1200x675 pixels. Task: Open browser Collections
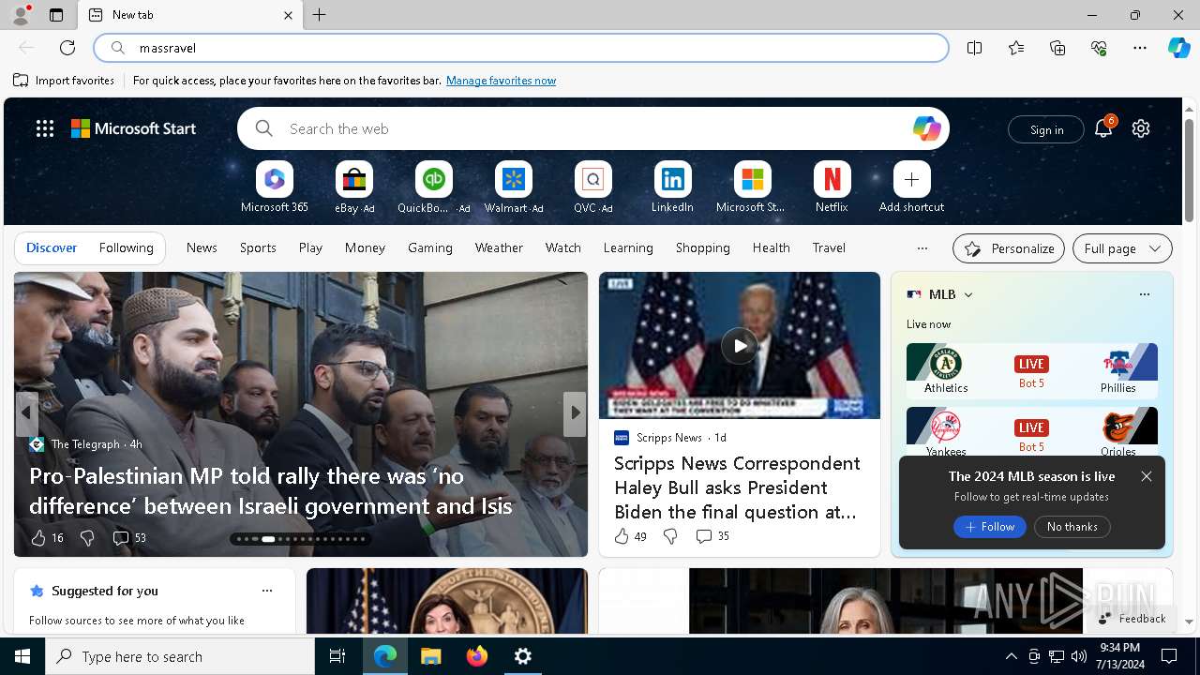(1057, 48)
